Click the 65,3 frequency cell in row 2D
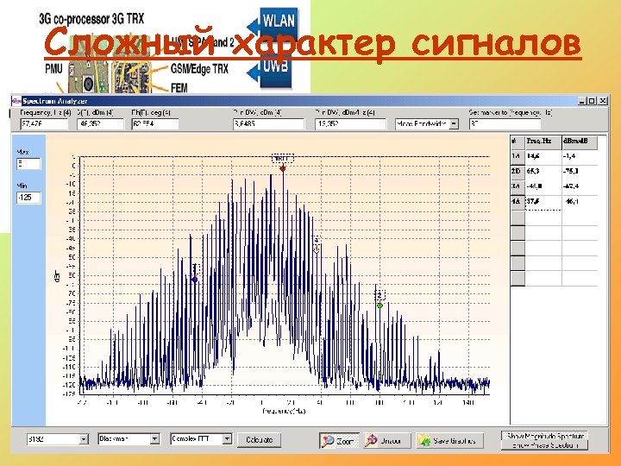The image size is (621, 466). [x=543, y=172]
